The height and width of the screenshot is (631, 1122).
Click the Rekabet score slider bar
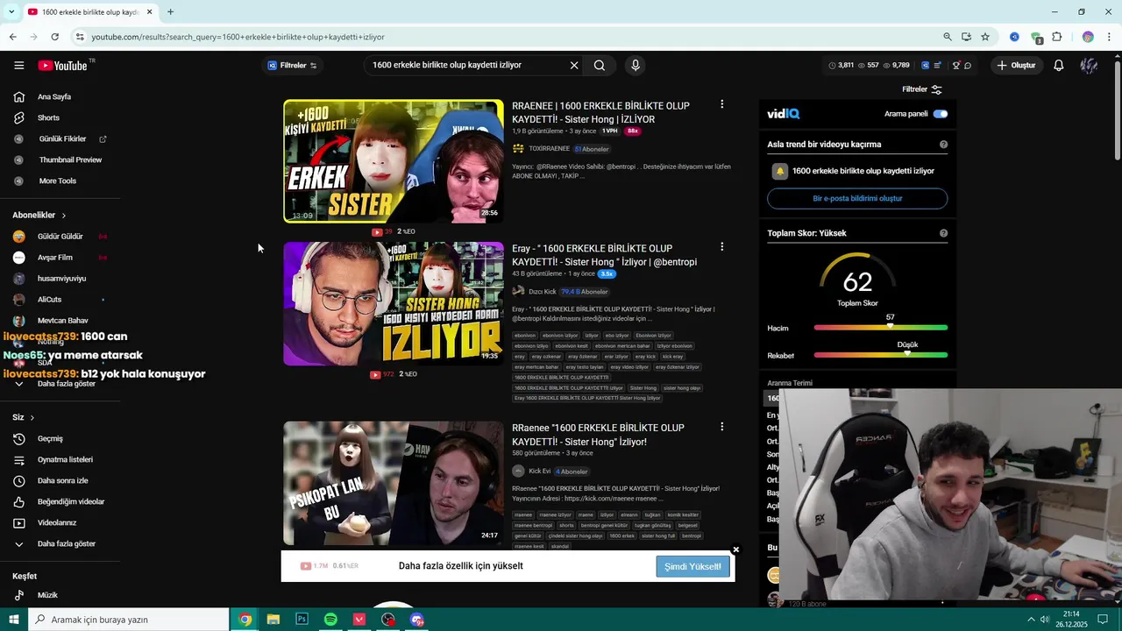[880, 355]
